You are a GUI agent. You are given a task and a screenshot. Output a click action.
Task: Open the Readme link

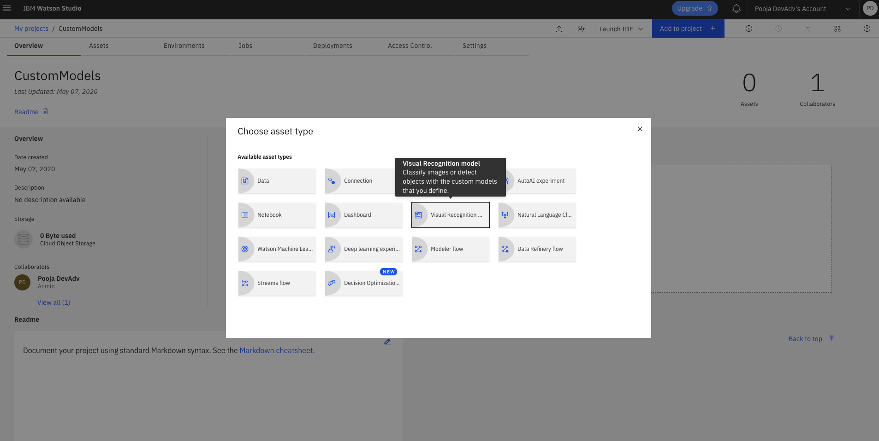[x=26, y=112]
